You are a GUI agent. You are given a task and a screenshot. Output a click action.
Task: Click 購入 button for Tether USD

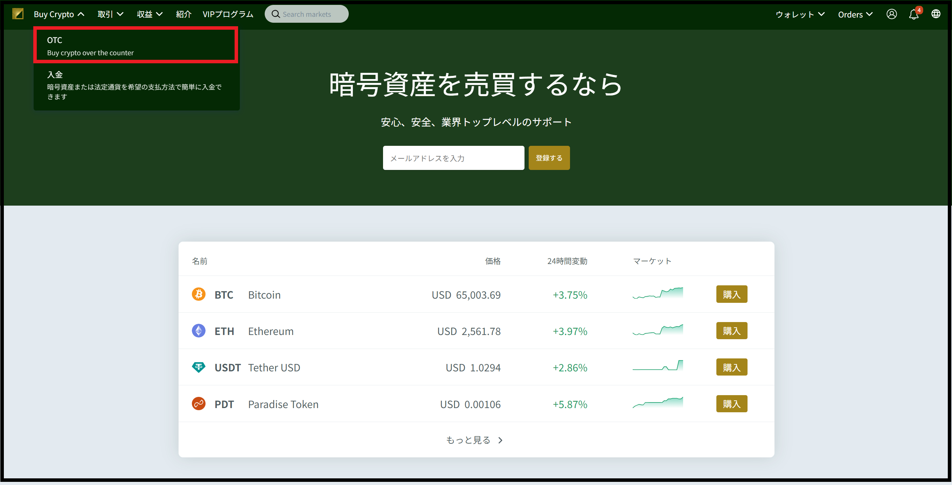coord(732,367)
